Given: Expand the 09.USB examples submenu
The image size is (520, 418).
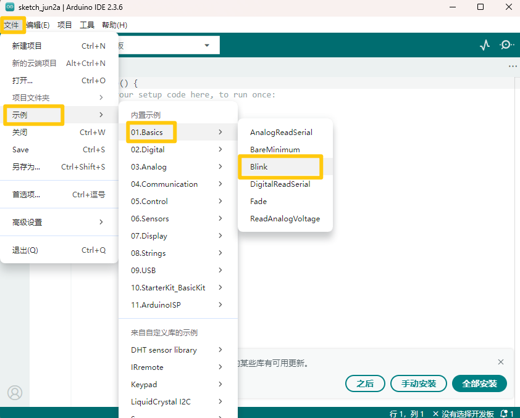Looking at the screenshot, I should pos(178,271).
